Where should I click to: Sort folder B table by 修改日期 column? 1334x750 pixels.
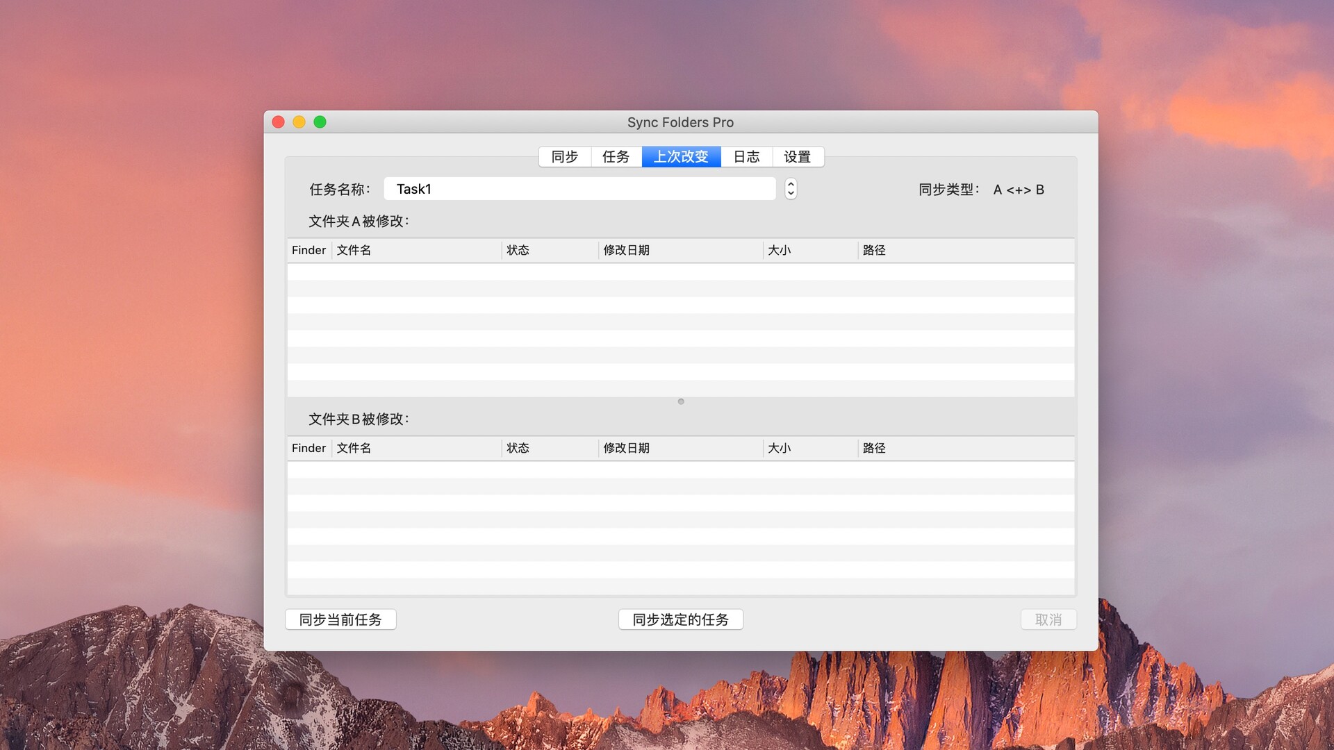(681, 448)
